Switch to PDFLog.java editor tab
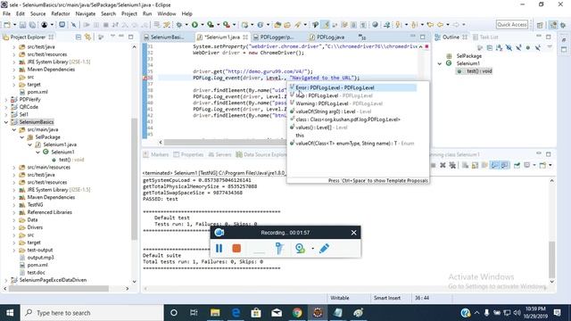 pyautogui.click(x=327, y=37)
